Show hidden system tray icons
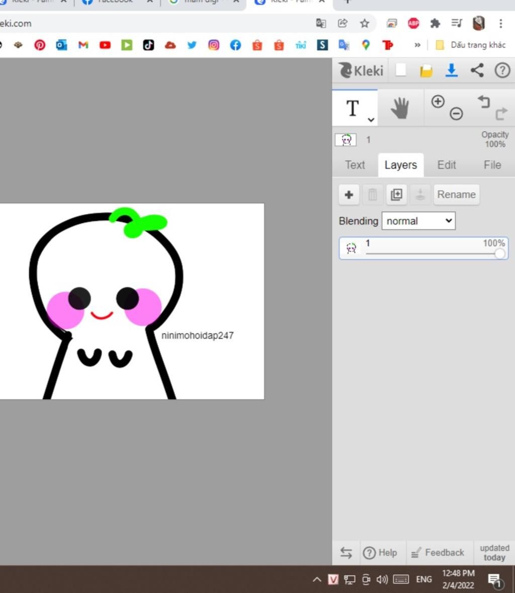Image resolution: width=515 pixels, height=593 pixels. coord(317,579)
